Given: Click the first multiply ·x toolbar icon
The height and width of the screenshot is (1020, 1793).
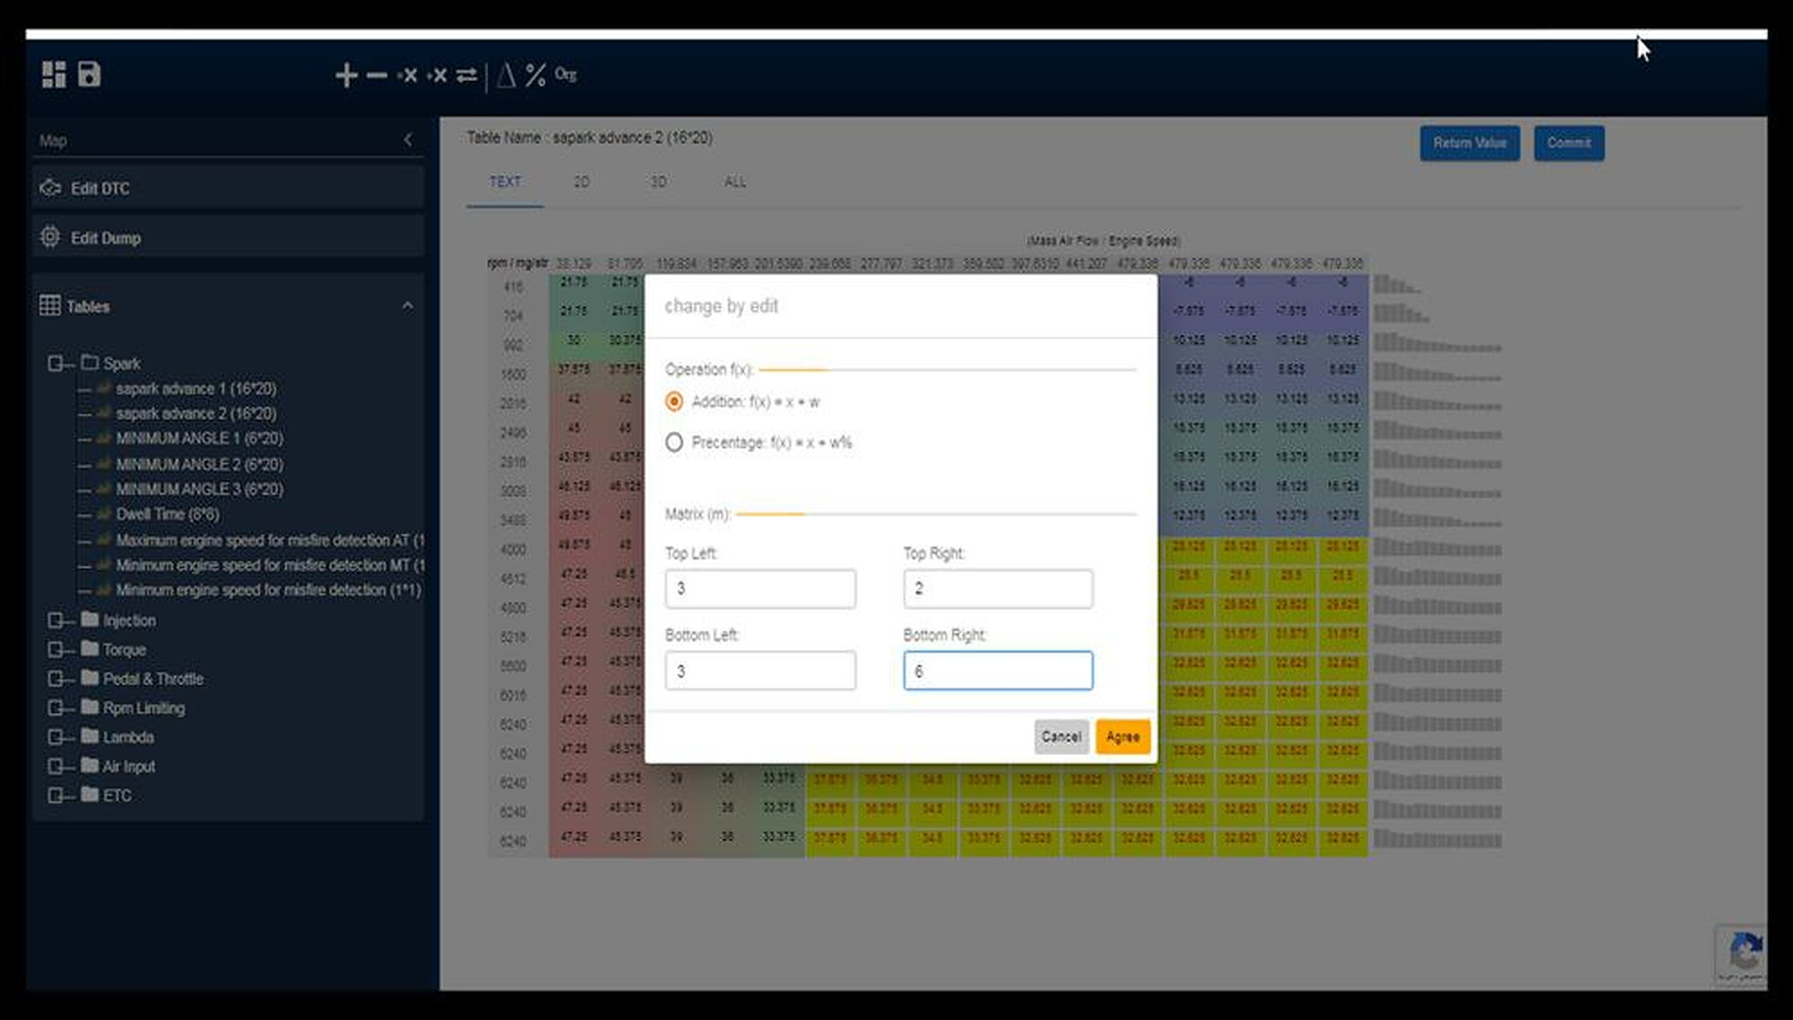Looking at the screenshot, I should 407,75.
